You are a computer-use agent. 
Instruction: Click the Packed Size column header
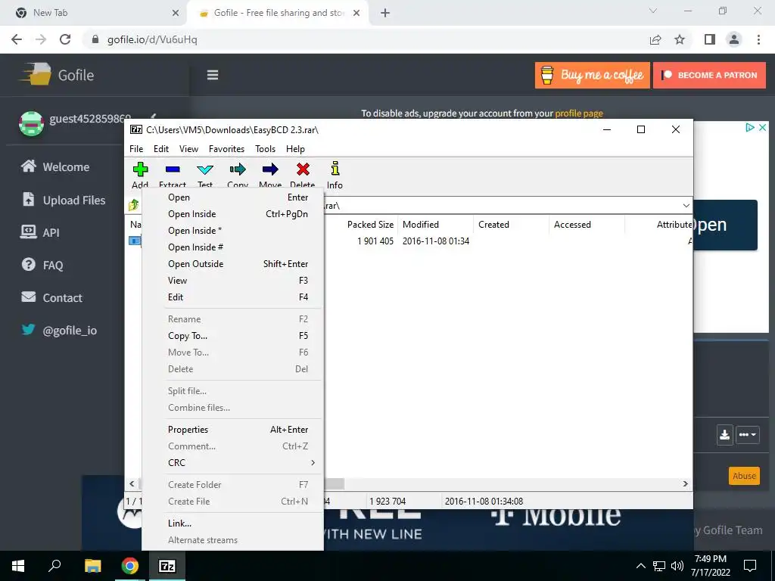tap(370, 224)
